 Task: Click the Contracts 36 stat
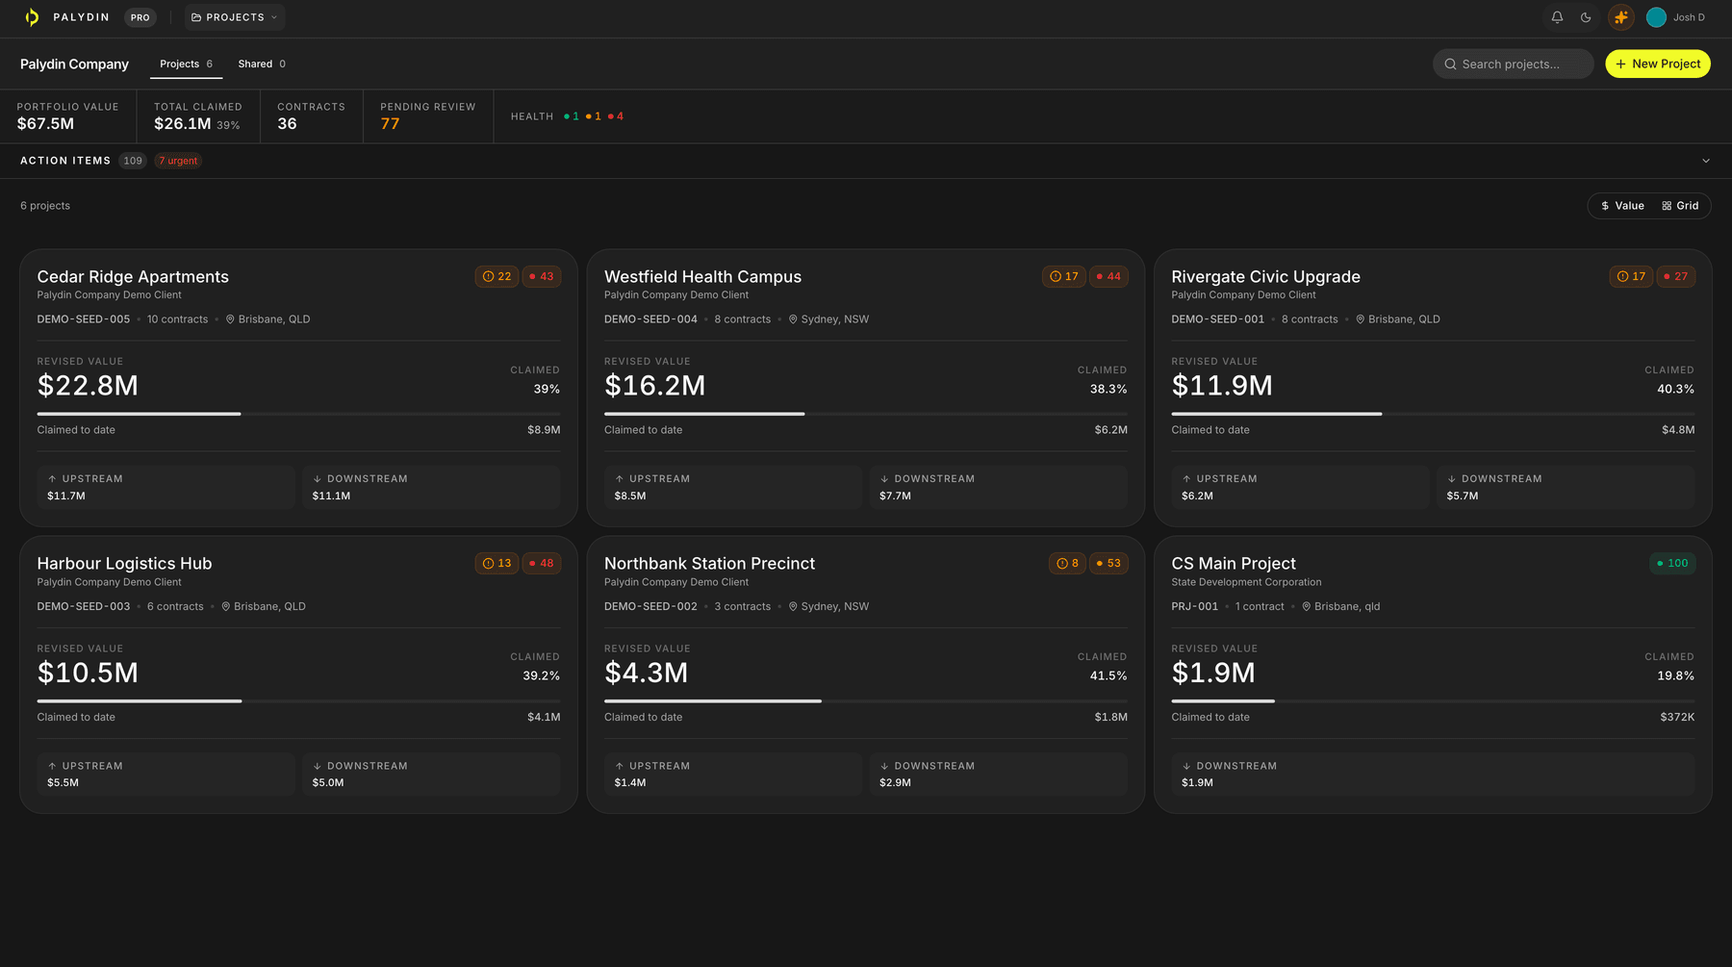311,116
